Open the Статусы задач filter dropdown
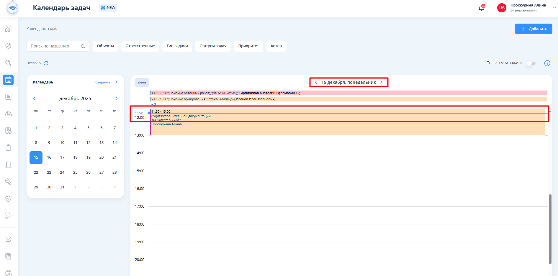 point(213,46)
